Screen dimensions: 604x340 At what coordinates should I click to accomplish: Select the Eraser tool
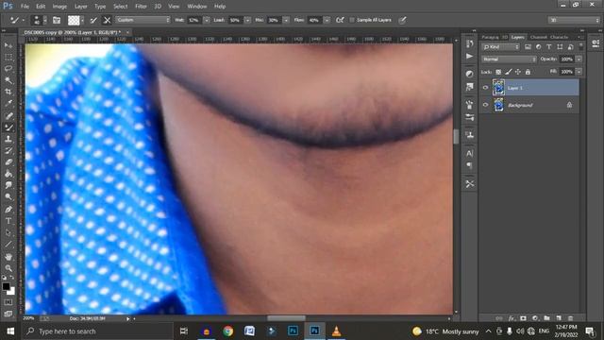(8, 162)
